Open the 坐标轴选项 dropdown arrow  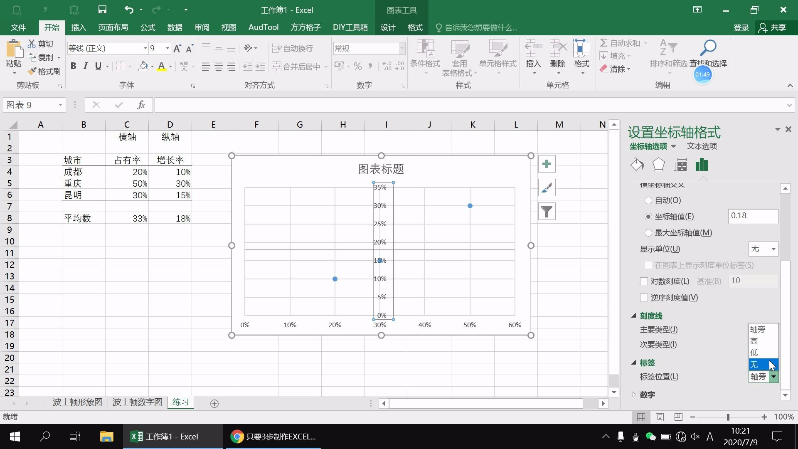pyautogui.click(x=673, y=146)
